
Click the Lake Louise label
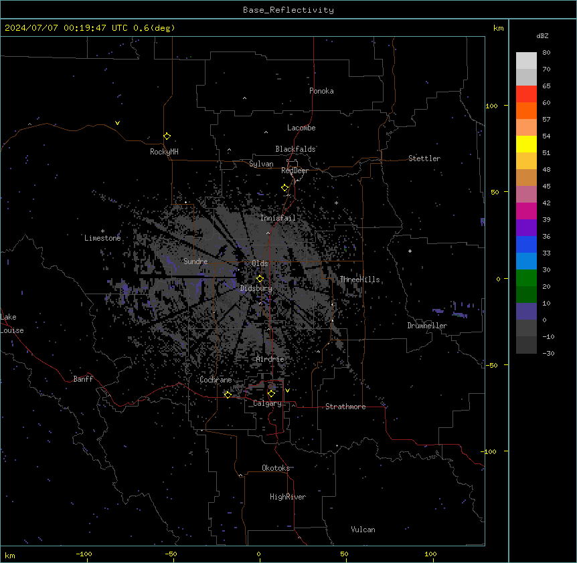pyautogui.click(x=12, y=324)
